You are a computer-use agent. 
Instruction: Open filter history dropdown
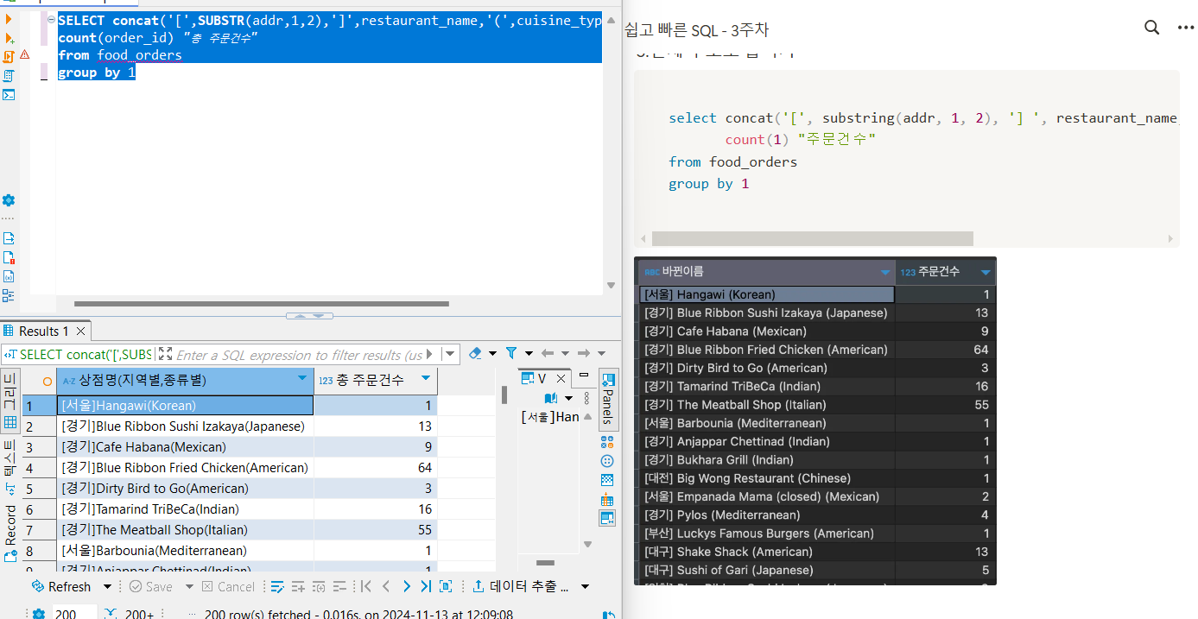(x=450, y=354)
